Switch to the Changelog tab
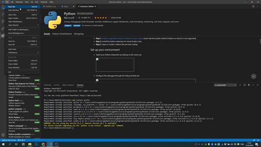Image resolution: width=261 pixels, height=147 pixels. point(79,34)
